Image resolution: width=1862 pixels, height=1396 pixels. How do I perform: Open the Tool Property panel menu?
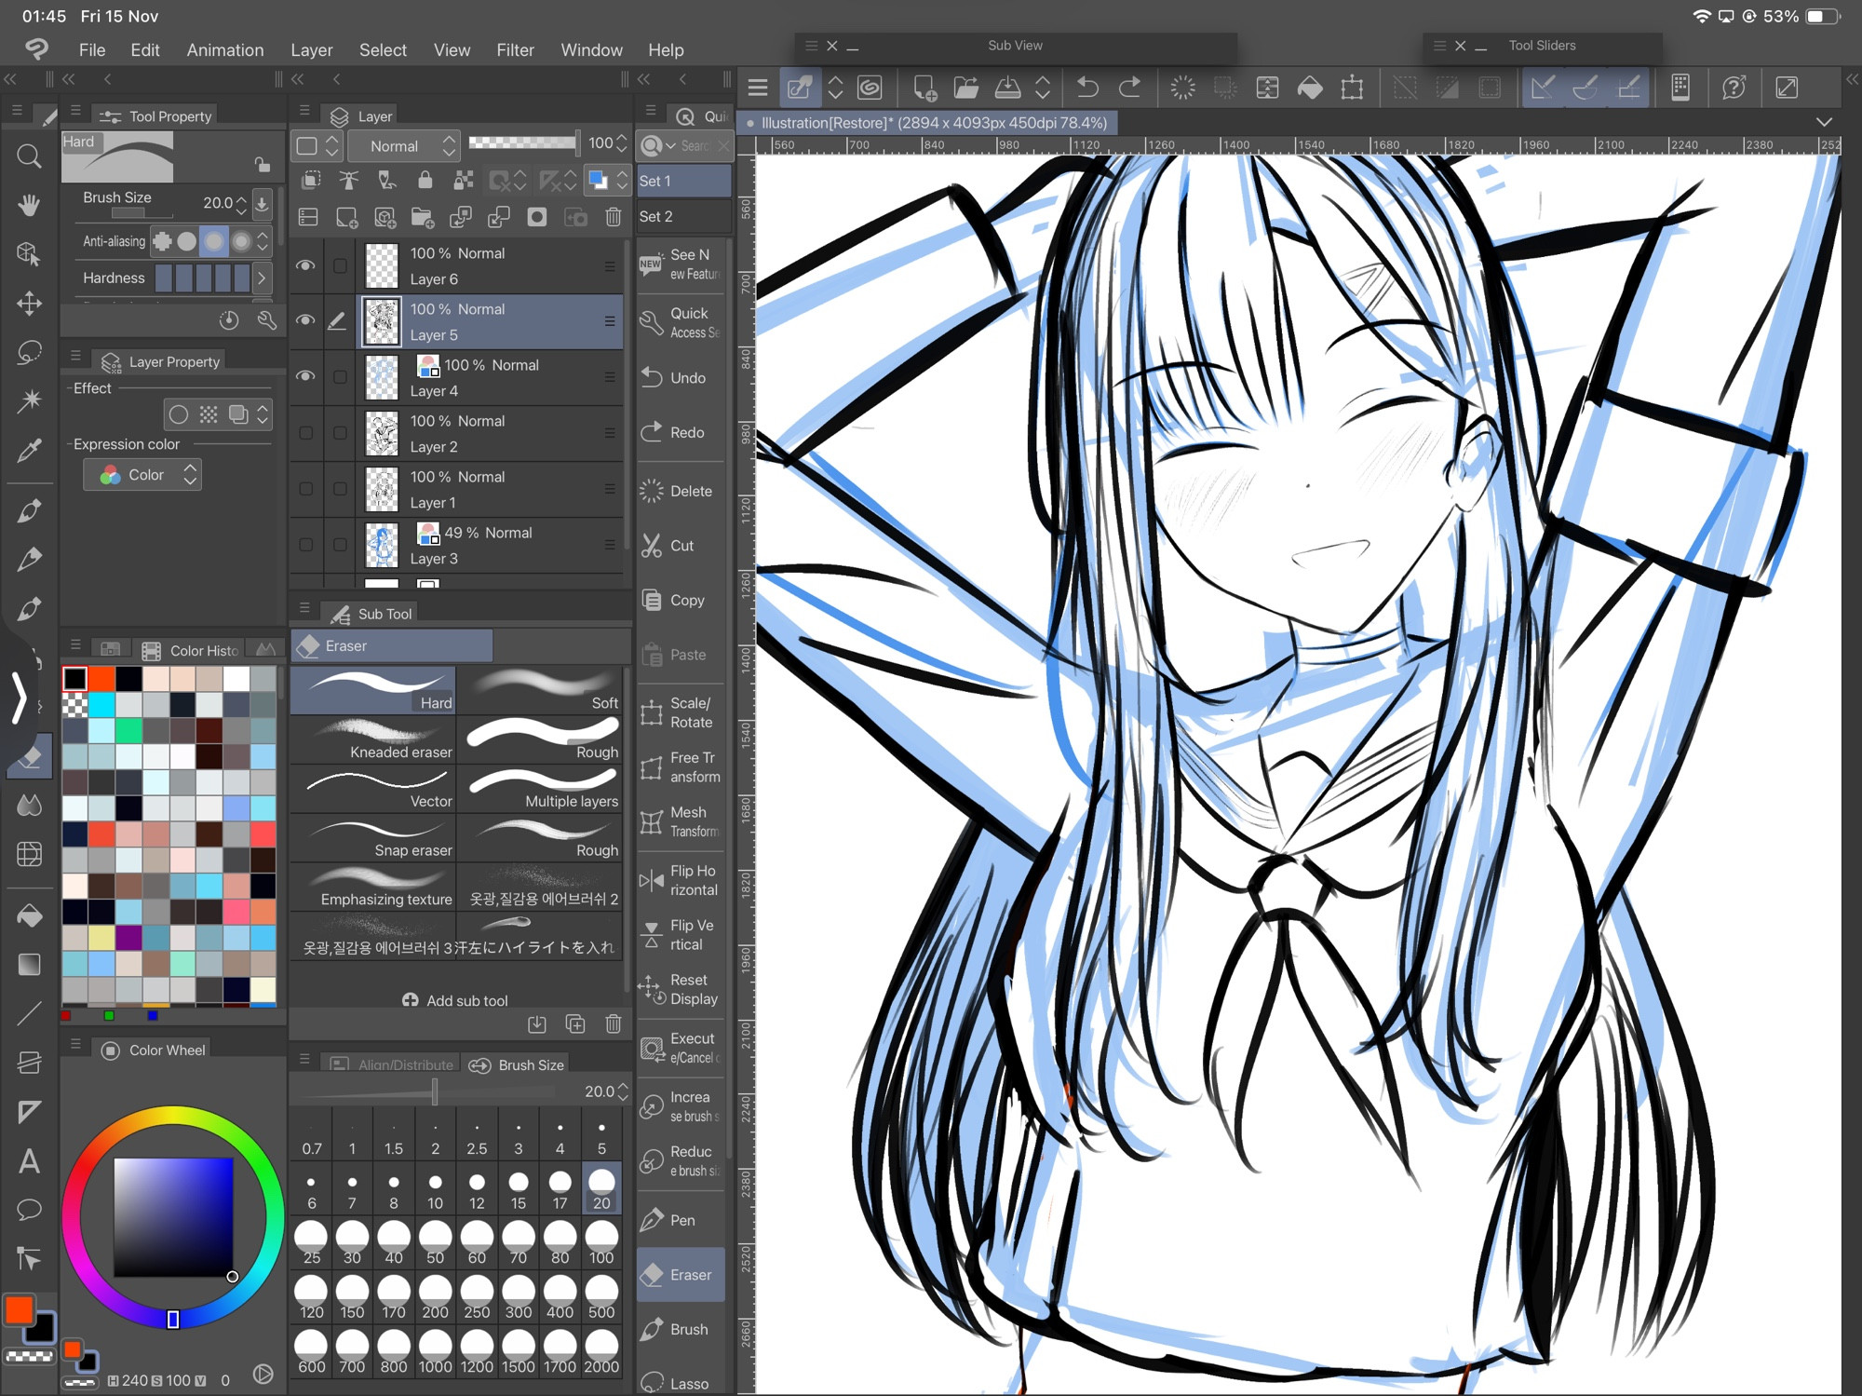click(75, 110)
